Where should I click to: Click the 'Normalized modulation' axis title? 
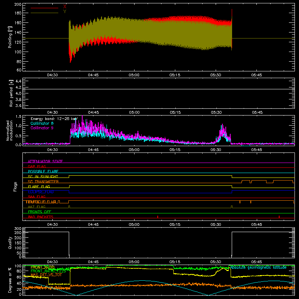pos(10,130)
